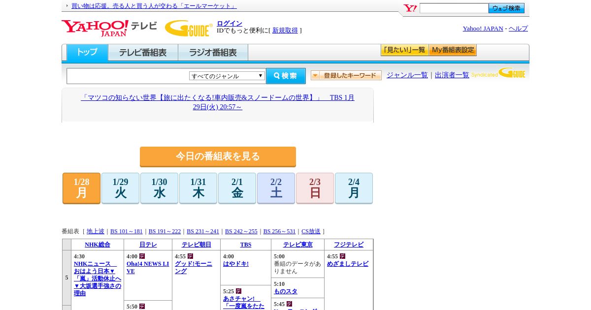591x310 pixels.
Task: Select the BS 256～531 link
Action: pos(279,231)
